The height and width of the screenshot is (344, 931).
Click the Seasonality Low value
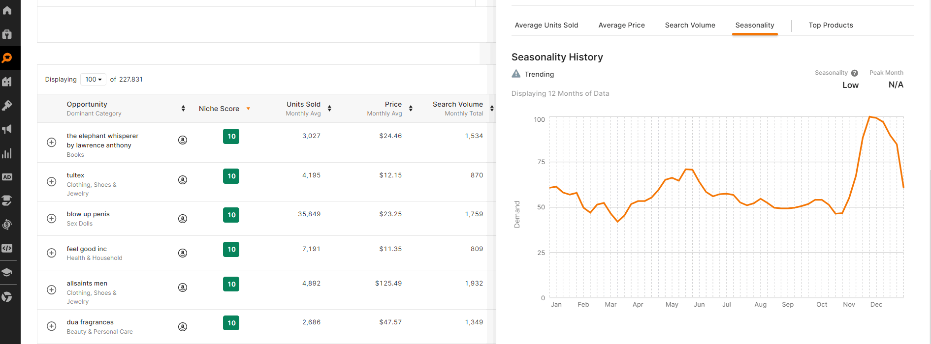click(x=850, y=85)
